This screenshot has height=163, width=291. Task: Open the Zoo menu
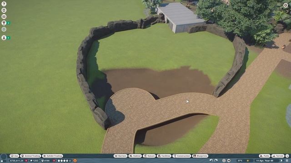coord(14,156)
